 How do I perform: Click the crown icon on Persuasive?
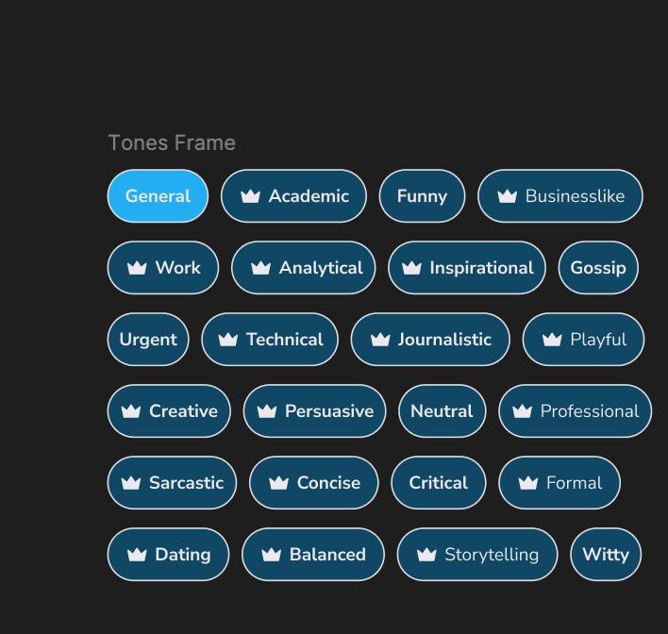pyautogui.click(x=267, y=411)
